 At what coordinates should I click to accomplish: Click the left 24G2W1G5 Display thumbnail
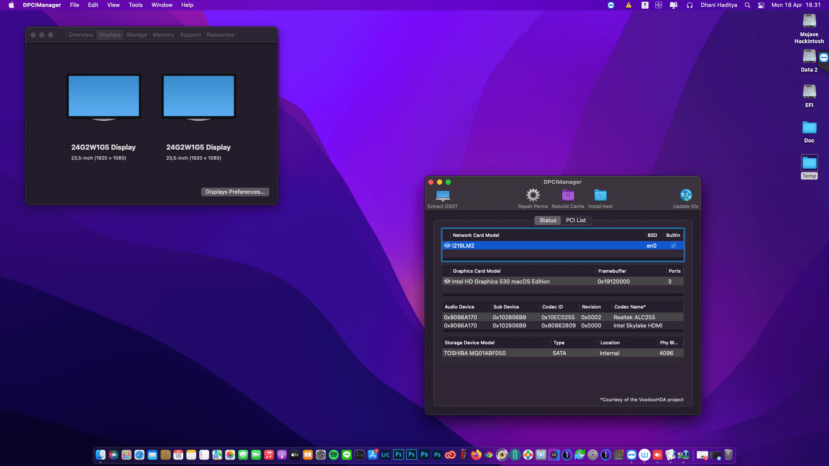104,97
